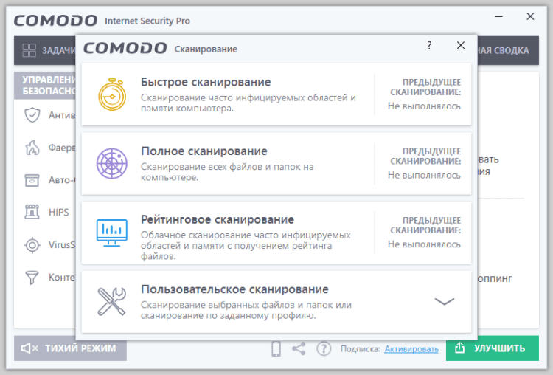Click the Подписка: label
Viewport: 553px width, 375px height.
point(360,349)
